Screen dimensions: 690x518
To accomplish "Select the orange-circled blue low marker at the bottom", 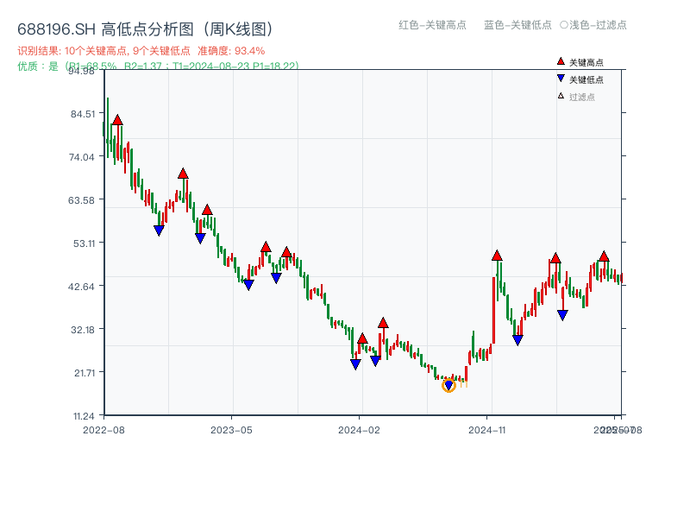I will (x=448, y=385).
